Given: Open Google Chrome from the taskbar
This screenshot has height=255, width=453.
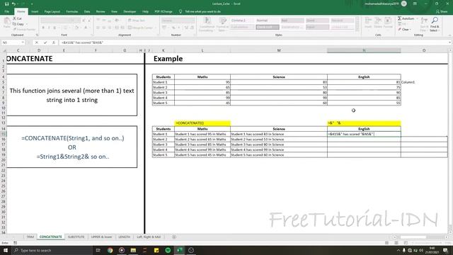Looking at the screenshot, I should [x=110, y=250].
